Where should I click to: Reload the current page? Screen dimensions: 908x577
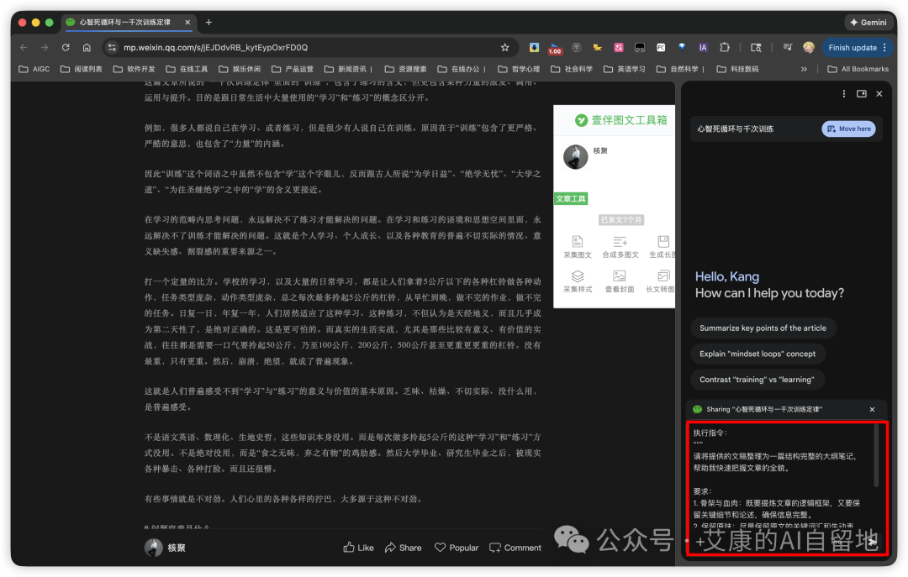(x=66, y=48)
